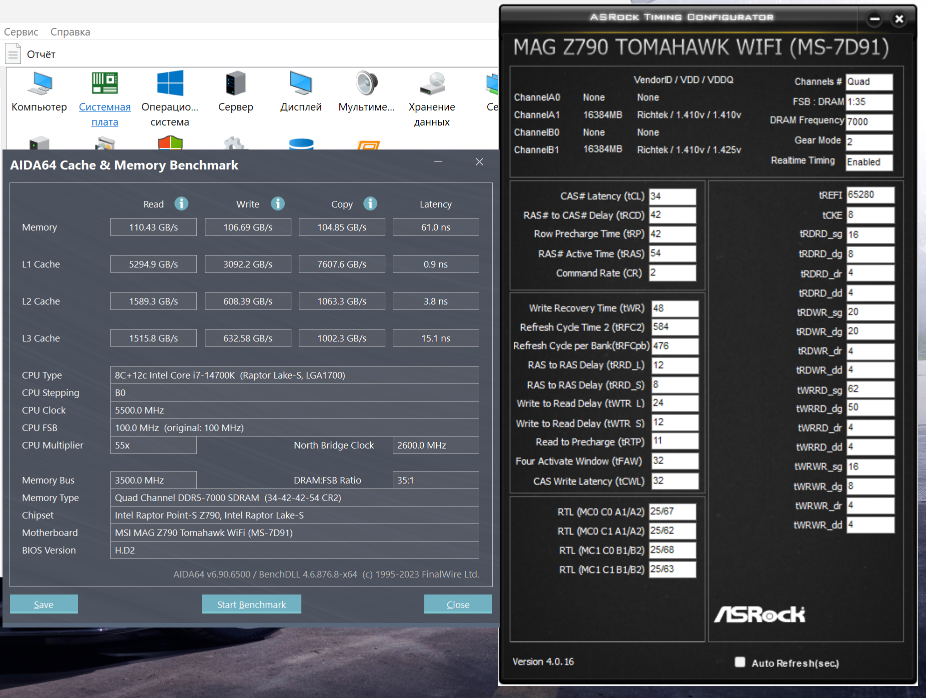Image resolution: width=926 pixels, height=698 pixels.
Task: Show info about the Copy benchmark
Action: (370, 203)
